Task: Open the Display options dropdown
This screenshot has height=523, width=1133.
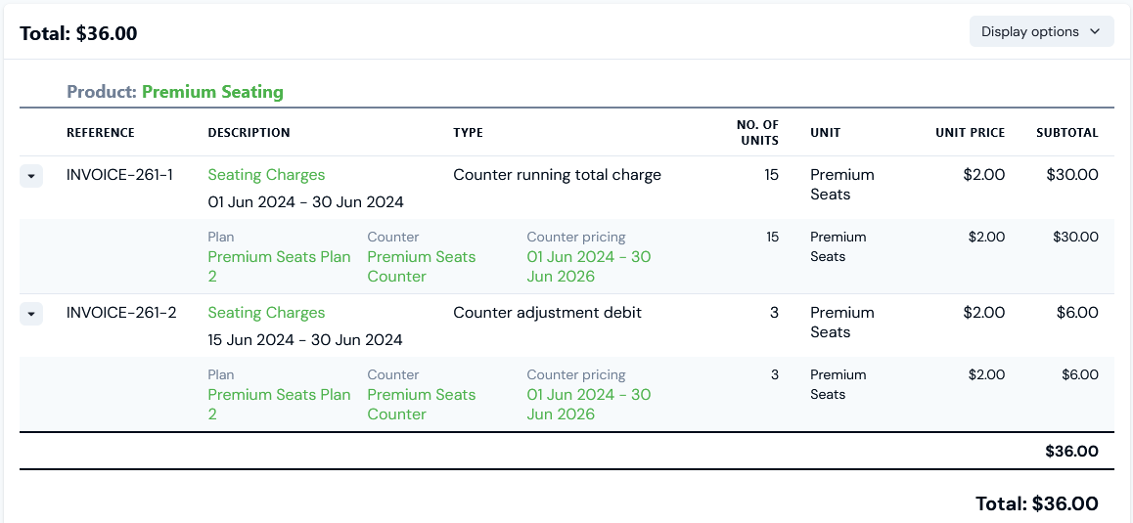Action: (1041, 31)
